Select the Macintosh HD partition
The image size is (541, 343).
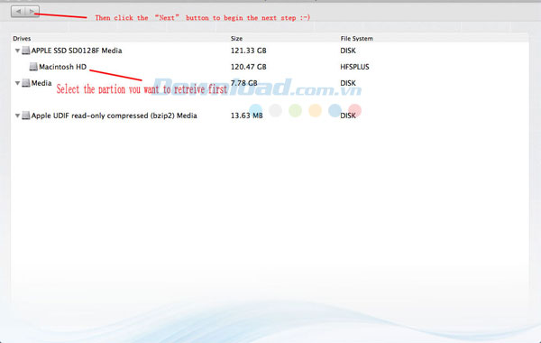pyautogui.click(x=270, y=67)
